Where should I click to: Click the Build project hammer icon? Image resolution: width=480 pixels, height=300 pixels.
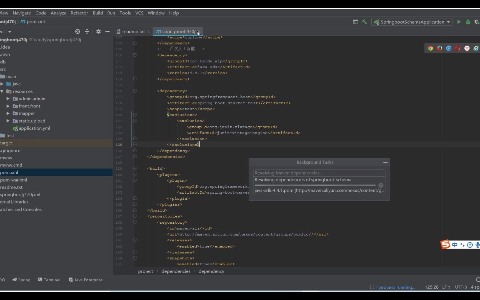[364, 22]
